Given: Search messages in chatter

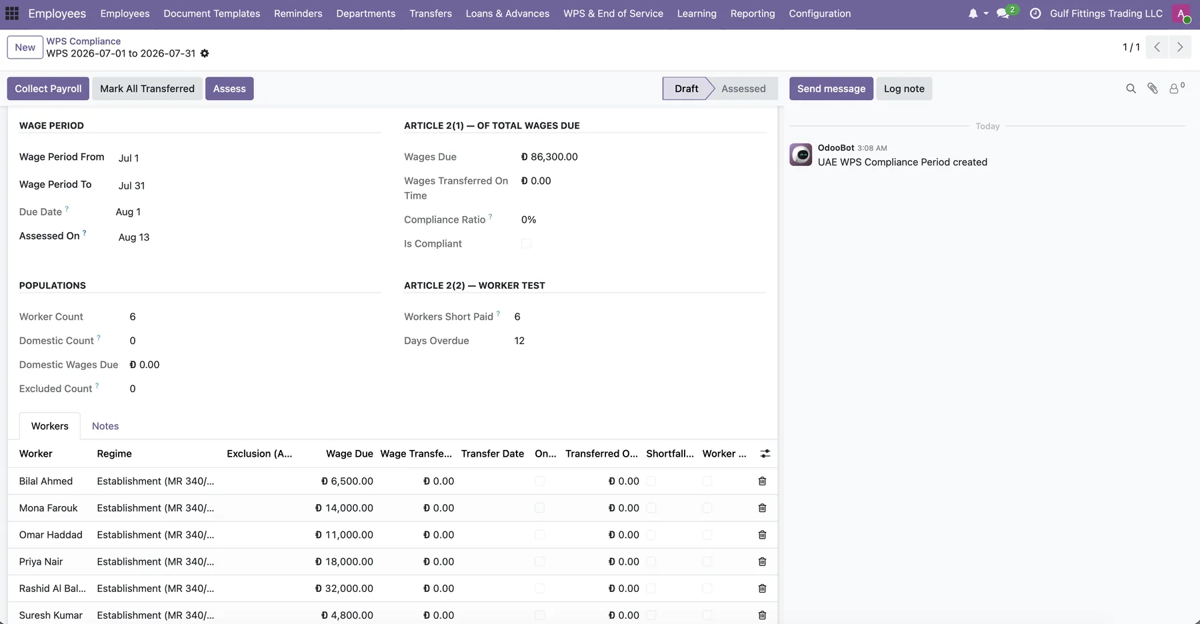Looking at the screenshot, I should pos(1131,89).
